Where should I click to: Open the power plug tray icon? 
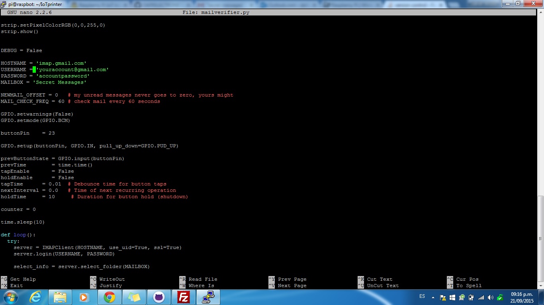pos(472,297)
